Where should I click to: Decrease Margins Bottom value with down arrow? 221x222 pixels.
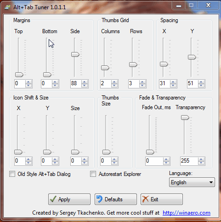click(55, 86)
